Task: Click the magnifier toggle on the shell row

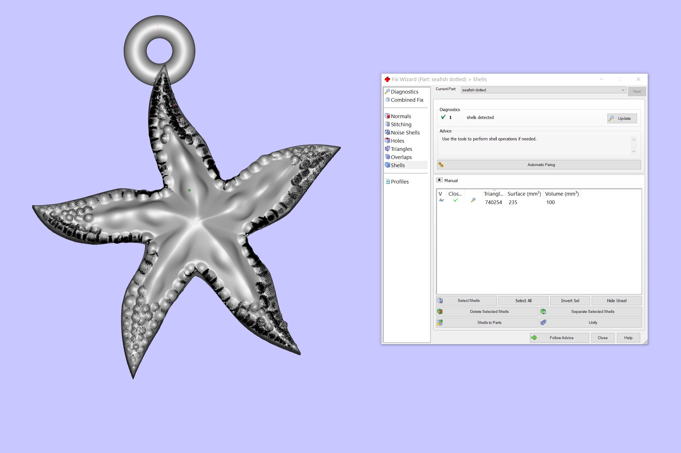Action: 473,200
